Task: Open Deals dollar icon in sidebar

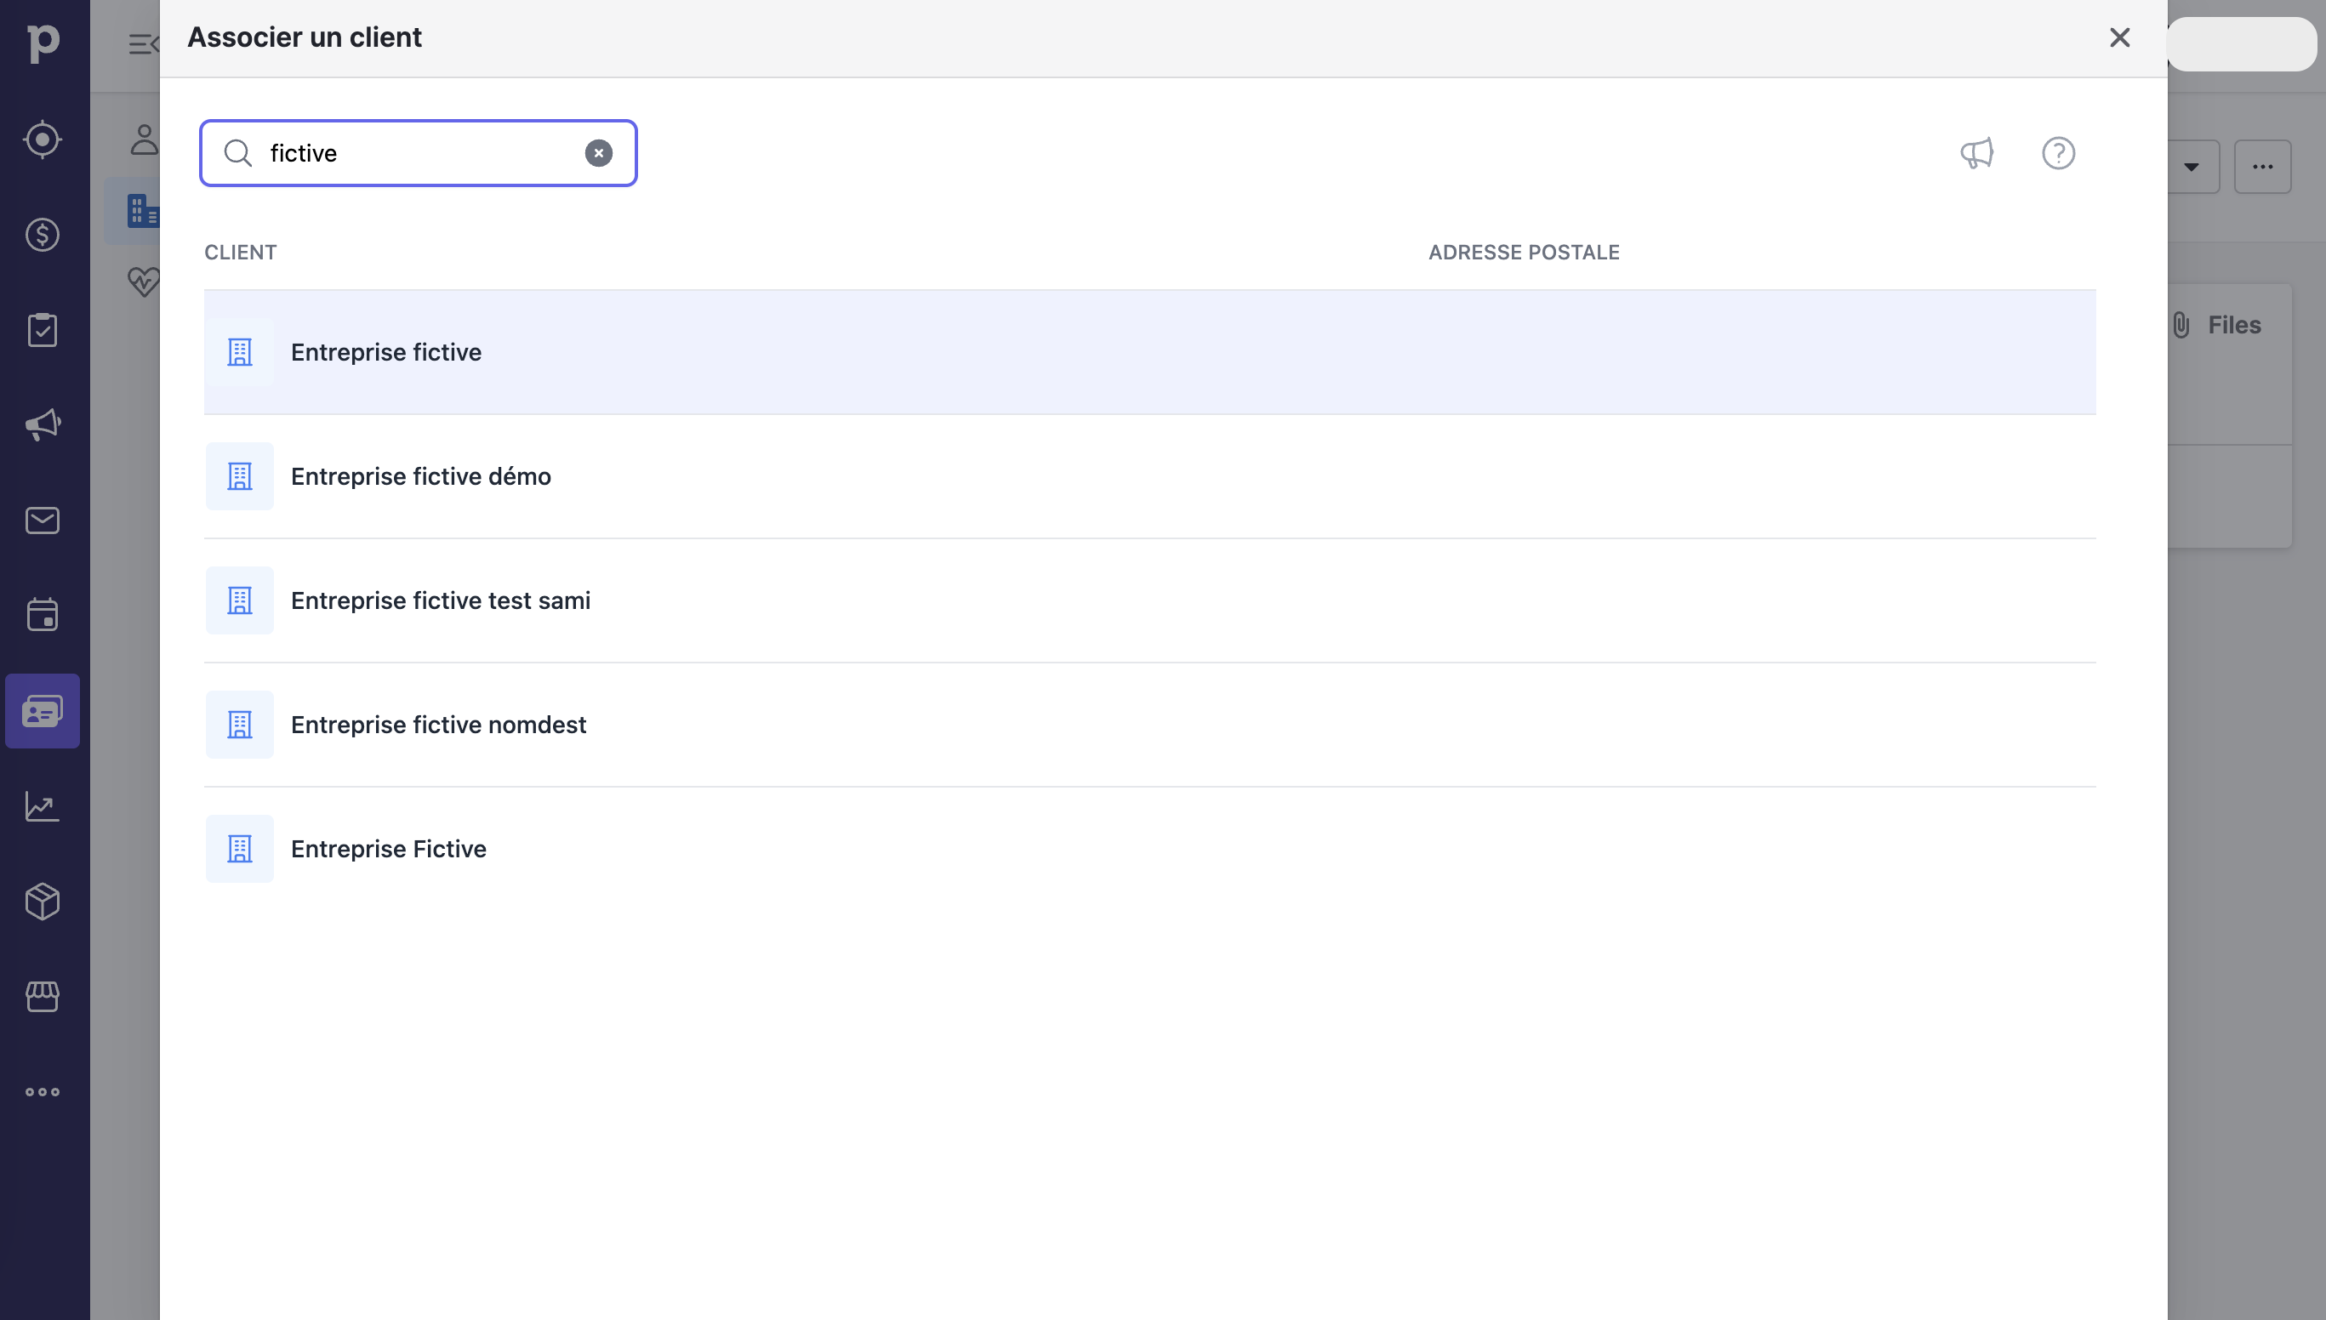Action: (x=43, y=235)
